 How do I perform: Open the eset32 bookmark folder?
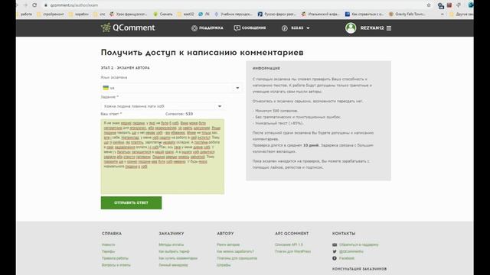(185, 14)
